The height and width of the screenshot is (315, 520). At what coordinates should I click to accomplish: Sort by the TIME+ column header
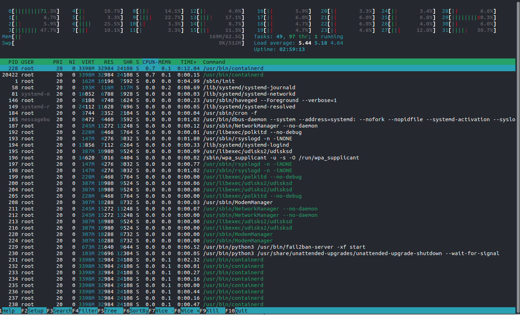(188, 62)
